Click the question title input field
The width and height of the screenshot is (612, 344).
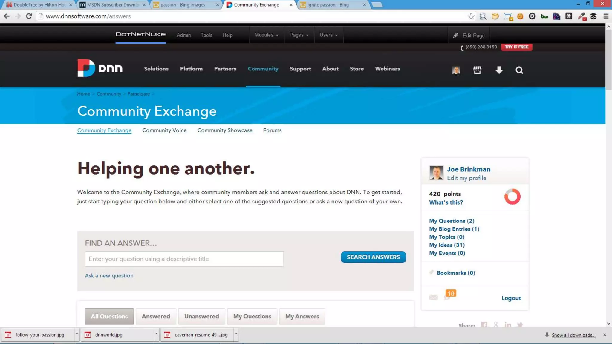184,259
